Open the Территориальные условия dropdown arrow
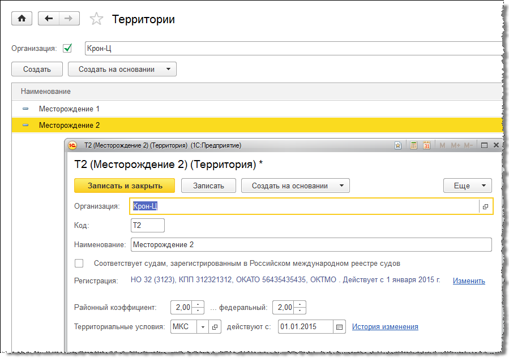 203,327
